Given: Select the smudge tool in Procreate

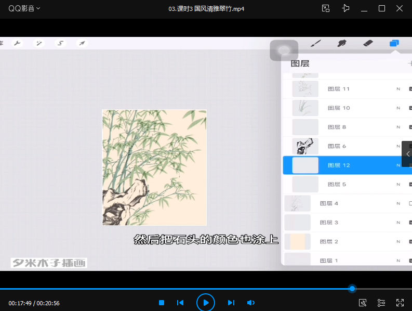Looking at the screenshot, I should click(342, 43).
